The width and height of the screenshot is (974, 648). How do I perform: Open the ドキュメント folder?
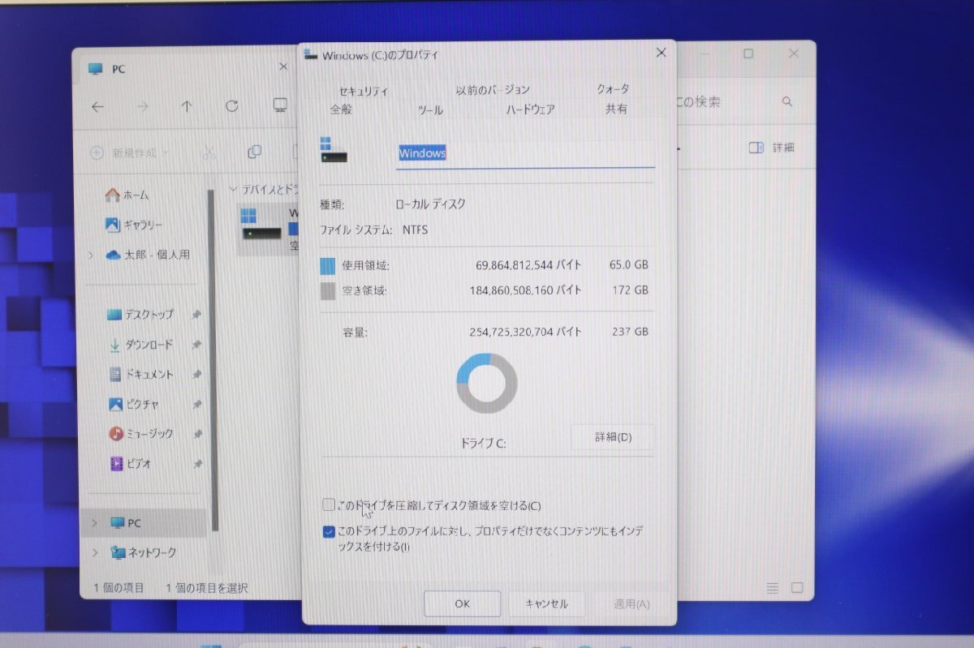point(149,374)
